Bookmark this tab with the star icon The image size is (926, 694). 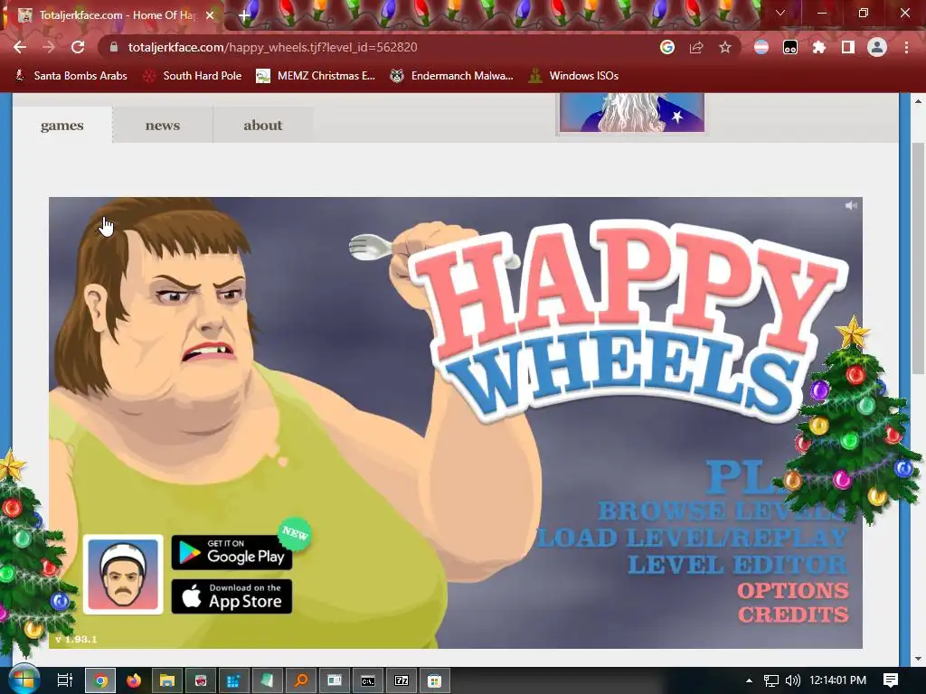click(725, 47)
